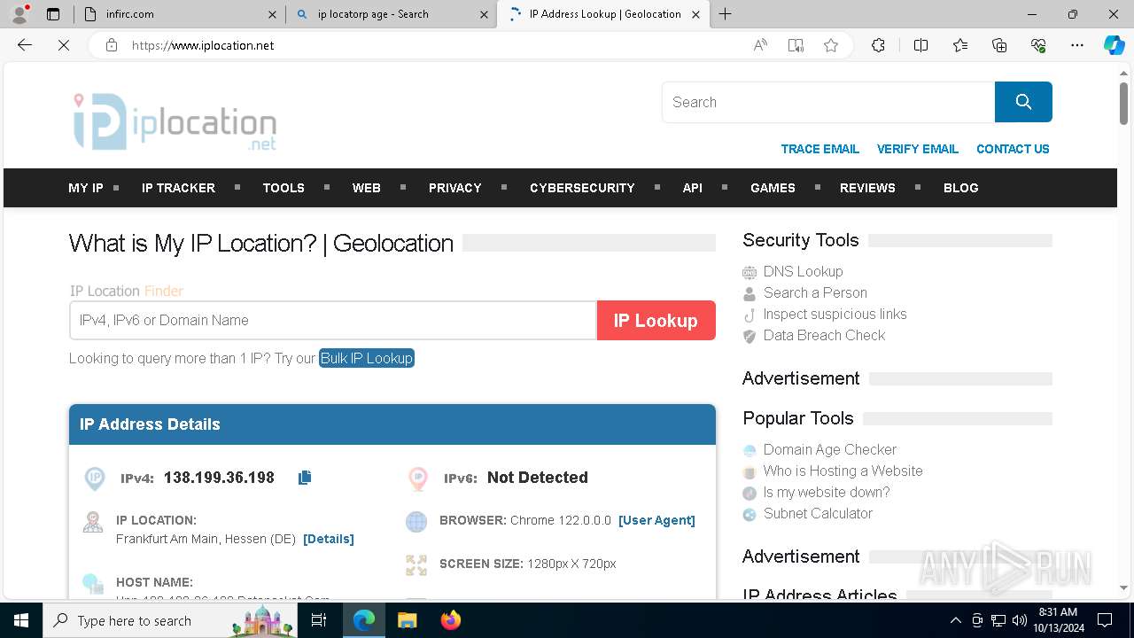Screen dimensions: 1134x638
Task: Click the page vertical scrollbar thumb
Action: click(x=1124, y=103)
